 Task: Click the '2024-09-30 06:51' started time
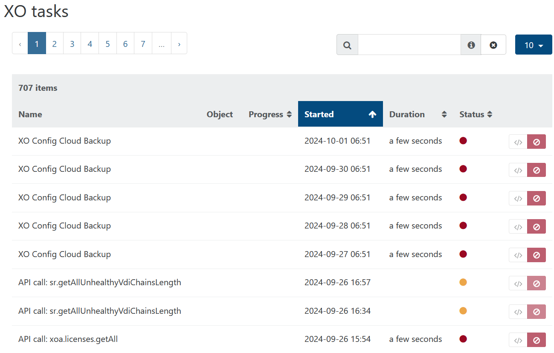(x=337, y=169)
